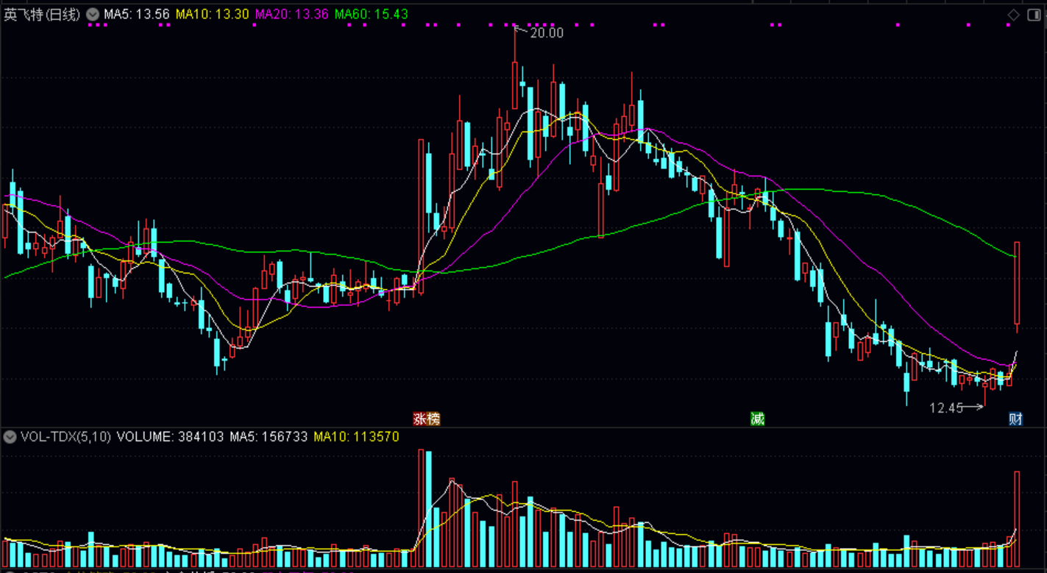Click the diamond icon at top right
This screenshot has height=573, width=1047.
coord(1013,15)
